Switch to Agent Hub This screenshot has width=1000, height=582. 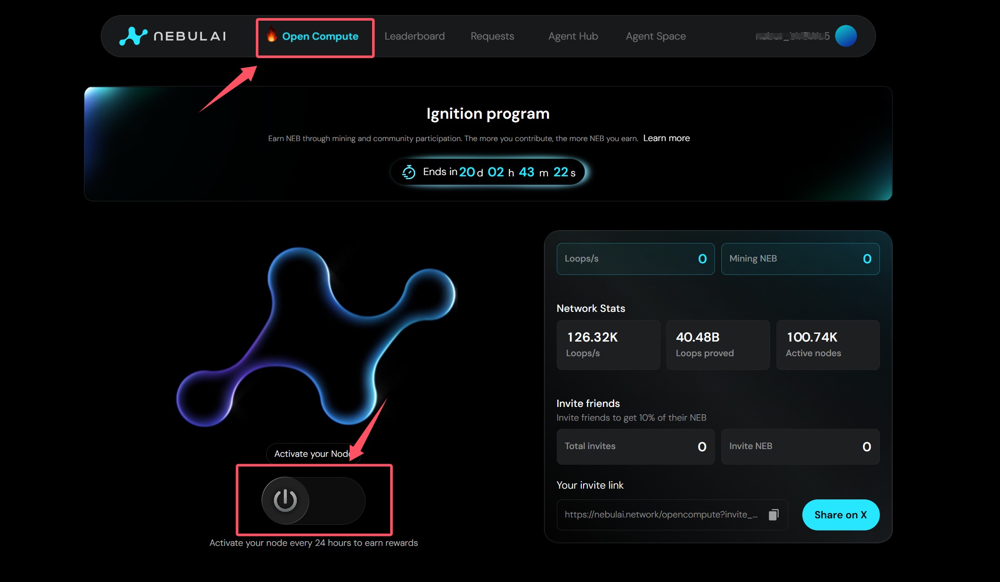point(573,36)
